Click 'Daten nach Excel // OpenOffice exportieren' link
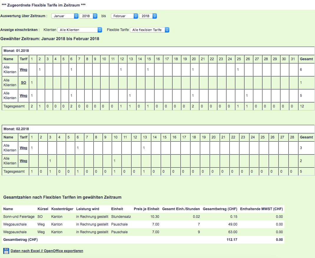The width and height of the screenshot is (315, 258). coord(47,251)
